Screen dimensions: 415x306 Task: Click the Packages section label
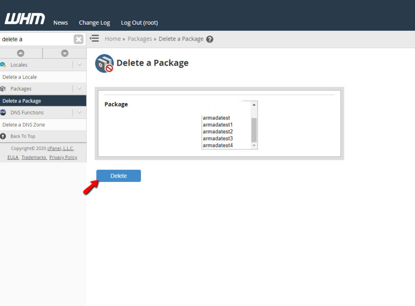[21, 89]
